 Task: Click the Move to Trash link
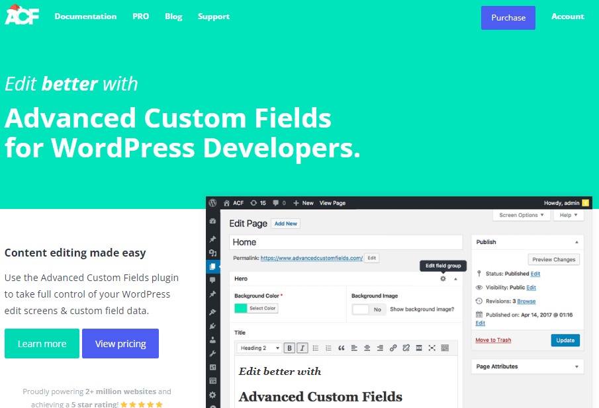pos(493,340)
